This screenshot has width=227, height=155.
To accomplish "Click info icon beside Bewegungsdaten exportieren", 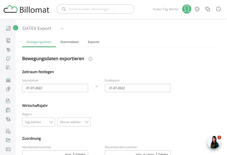I will click(90, 59).
